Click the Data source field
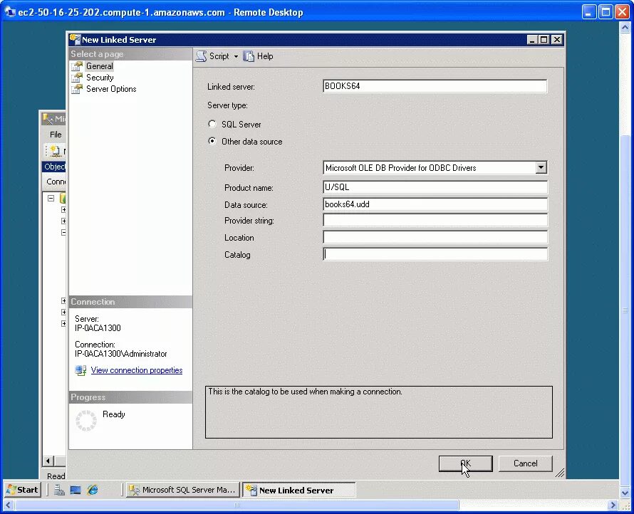This screenshot has height=514, width=634. pyautogui.click(x=435, y=204)
